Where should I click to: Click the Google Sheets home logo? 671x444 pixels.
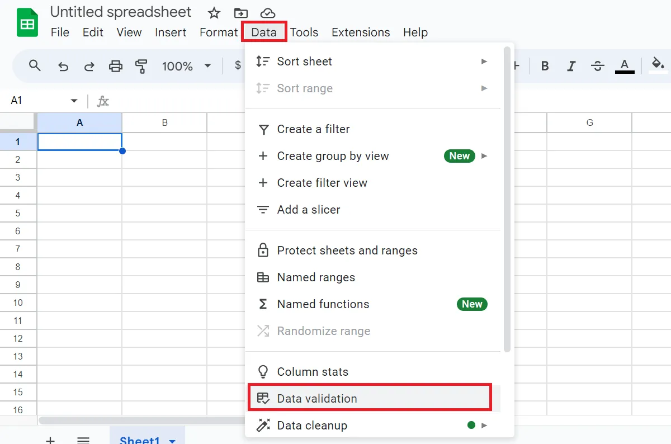[27, 23]
